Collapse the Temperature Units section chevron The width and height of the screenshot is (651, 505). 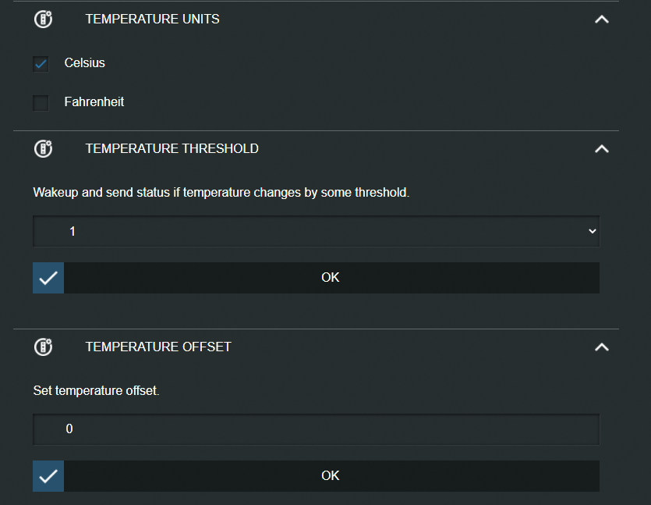tap(602, 19)
